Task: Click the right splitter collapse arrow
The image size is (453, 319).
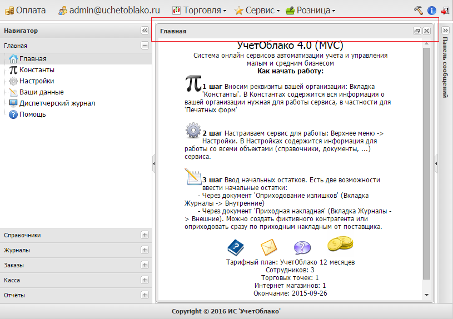Action: click(x=436, y=163)
